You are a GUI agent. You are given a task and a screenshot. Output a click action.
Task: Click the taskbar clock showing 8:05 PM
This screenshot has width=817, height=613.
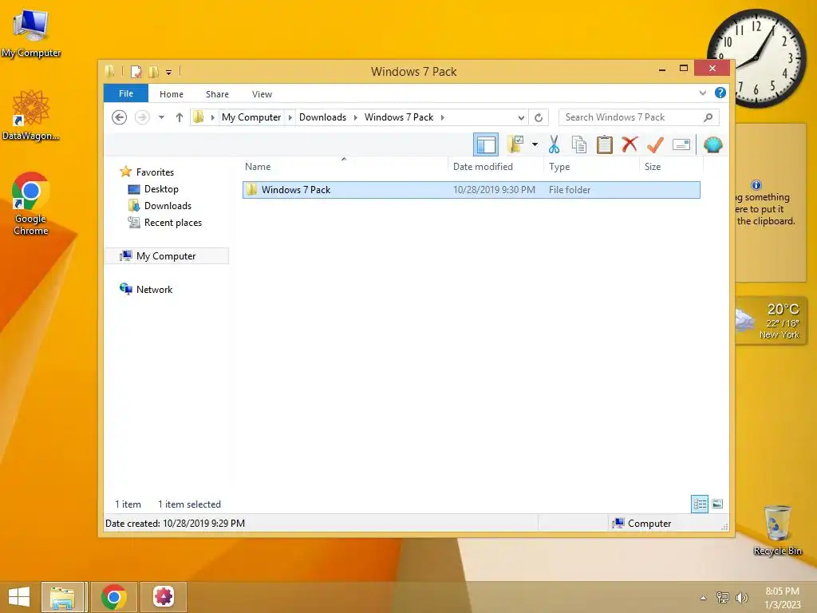(782, 598)
